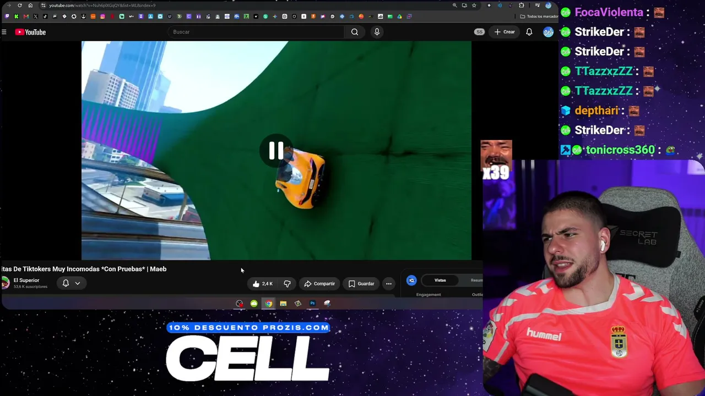Click the x39 emote combo thumbnail

coord(496,161)
